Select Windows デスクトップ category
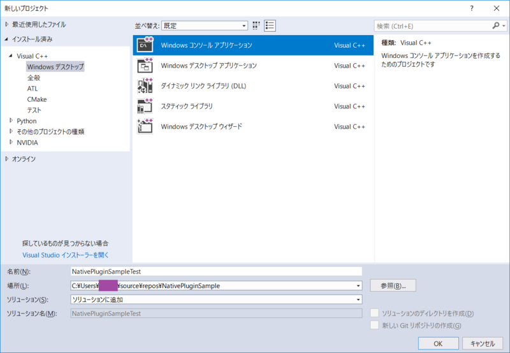 click(x=55, y=67)
